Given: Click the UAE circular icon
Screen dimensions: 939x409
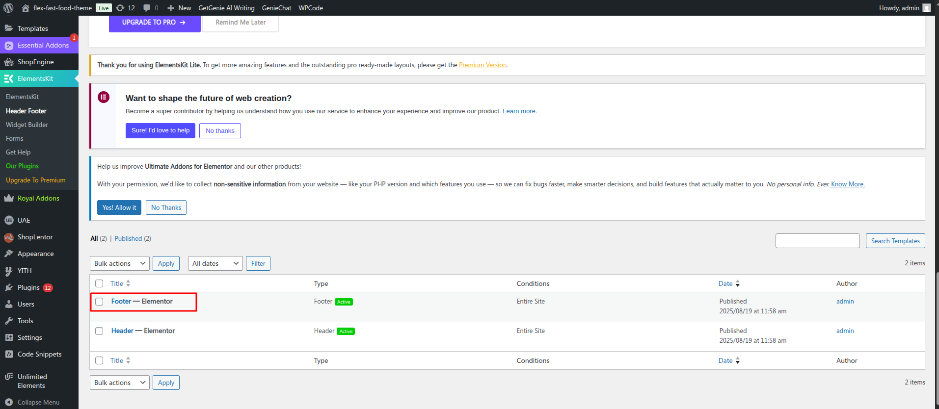Looking at the screenshot, I should 9,220.
